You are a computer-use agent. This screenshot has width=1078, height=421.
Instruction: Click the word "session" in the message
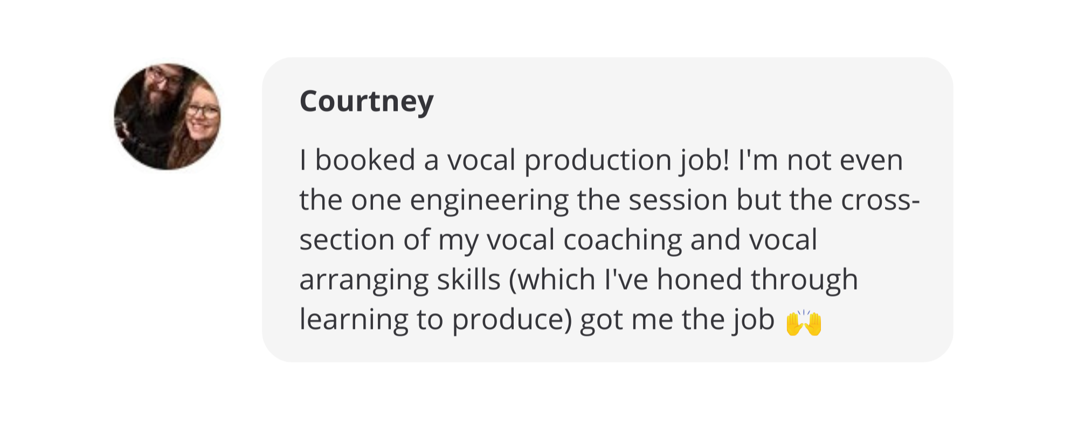click(678, 200)
